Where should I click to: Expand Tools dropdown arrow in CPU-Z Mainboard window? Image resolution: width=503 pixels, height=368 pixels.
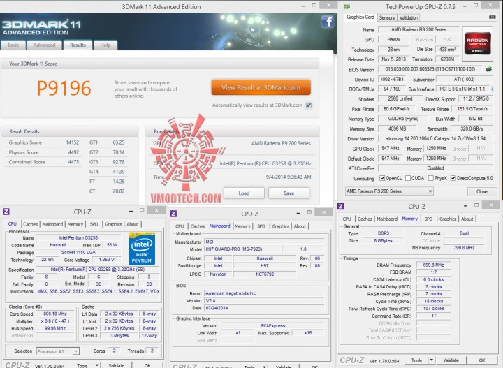(264, 367)
